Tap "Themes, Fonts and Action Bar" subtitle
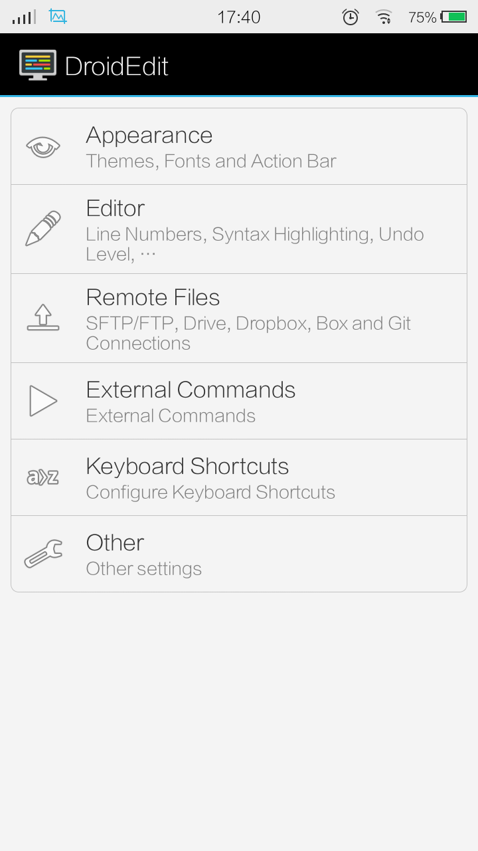This screenshot has height=851, width=478. 211,162
